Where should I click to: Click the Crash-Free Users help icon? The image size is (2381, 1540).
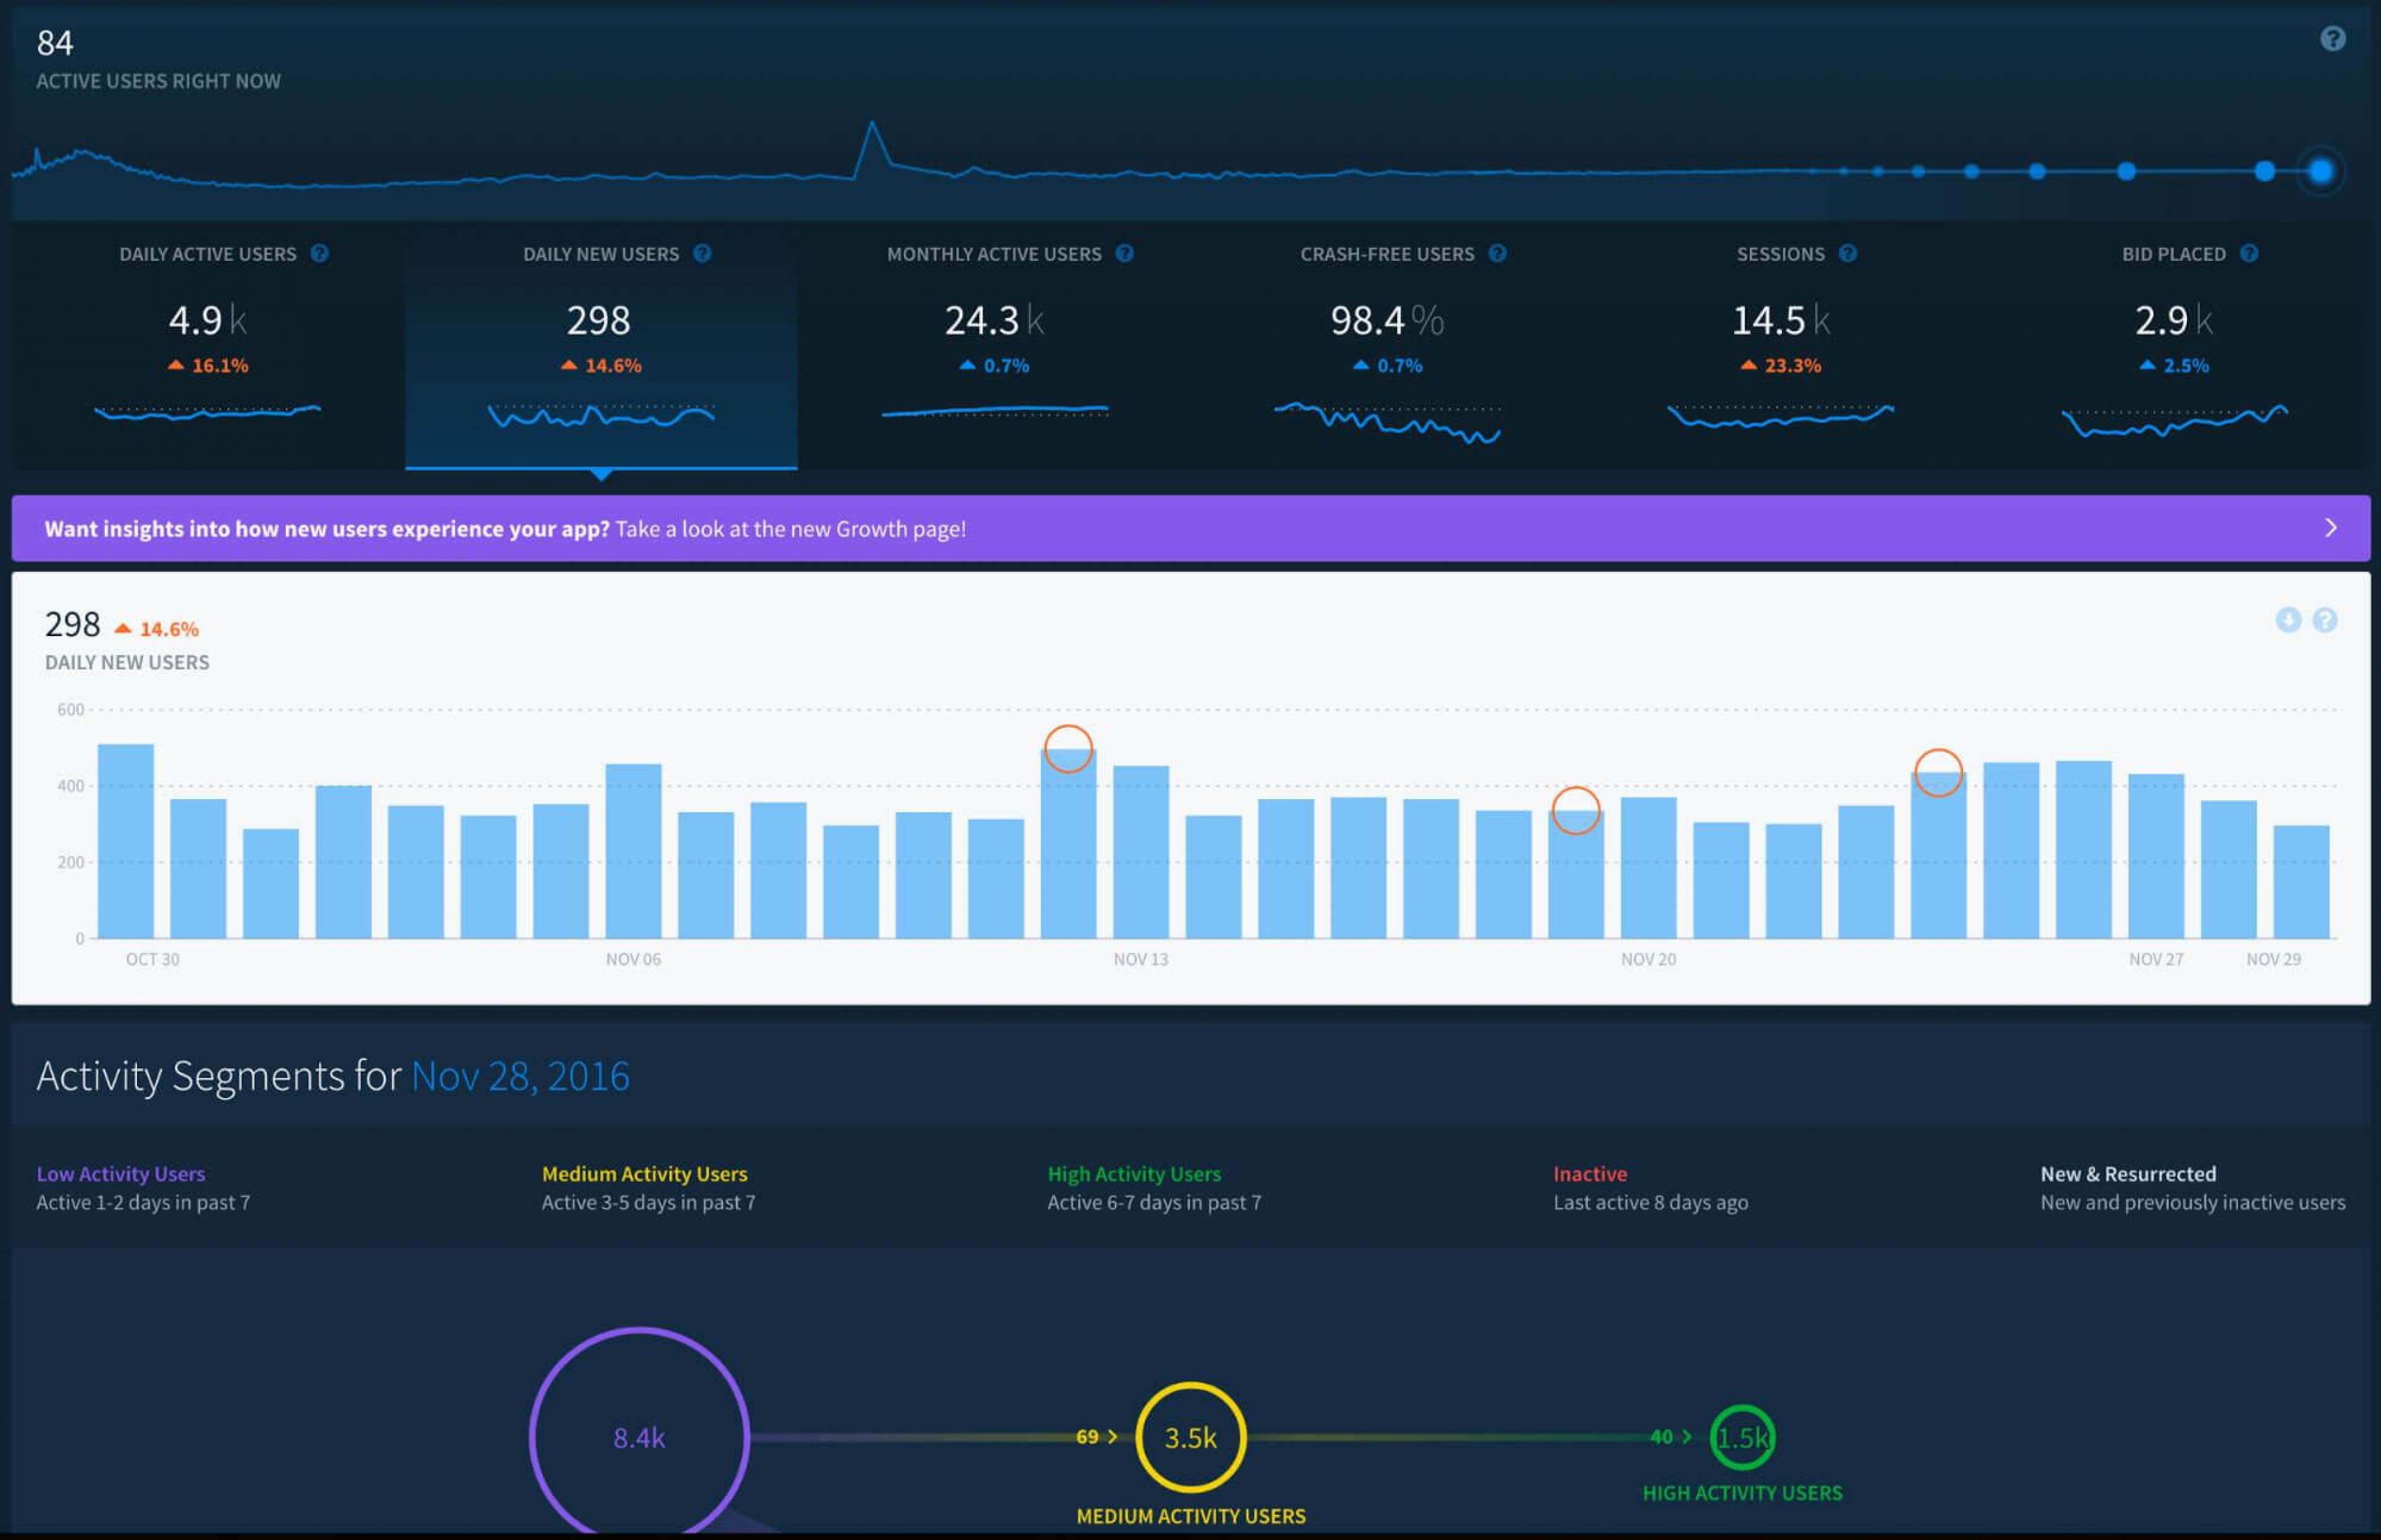point(1497,253)
